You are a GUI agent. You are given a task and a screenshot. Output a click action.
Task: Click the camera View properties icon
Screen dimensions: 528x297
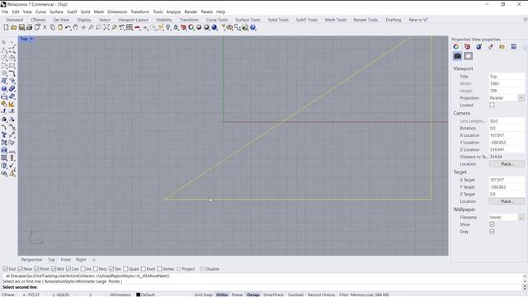click(x=457, y=56)
